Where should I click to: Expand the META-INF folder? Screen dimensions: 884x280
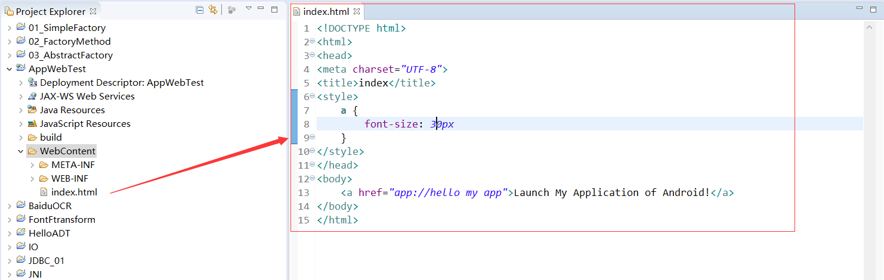point(32,165)
